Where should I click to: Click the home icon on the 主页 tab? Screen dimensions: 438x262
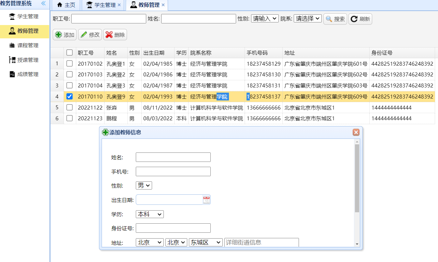[x=60, y=5]
